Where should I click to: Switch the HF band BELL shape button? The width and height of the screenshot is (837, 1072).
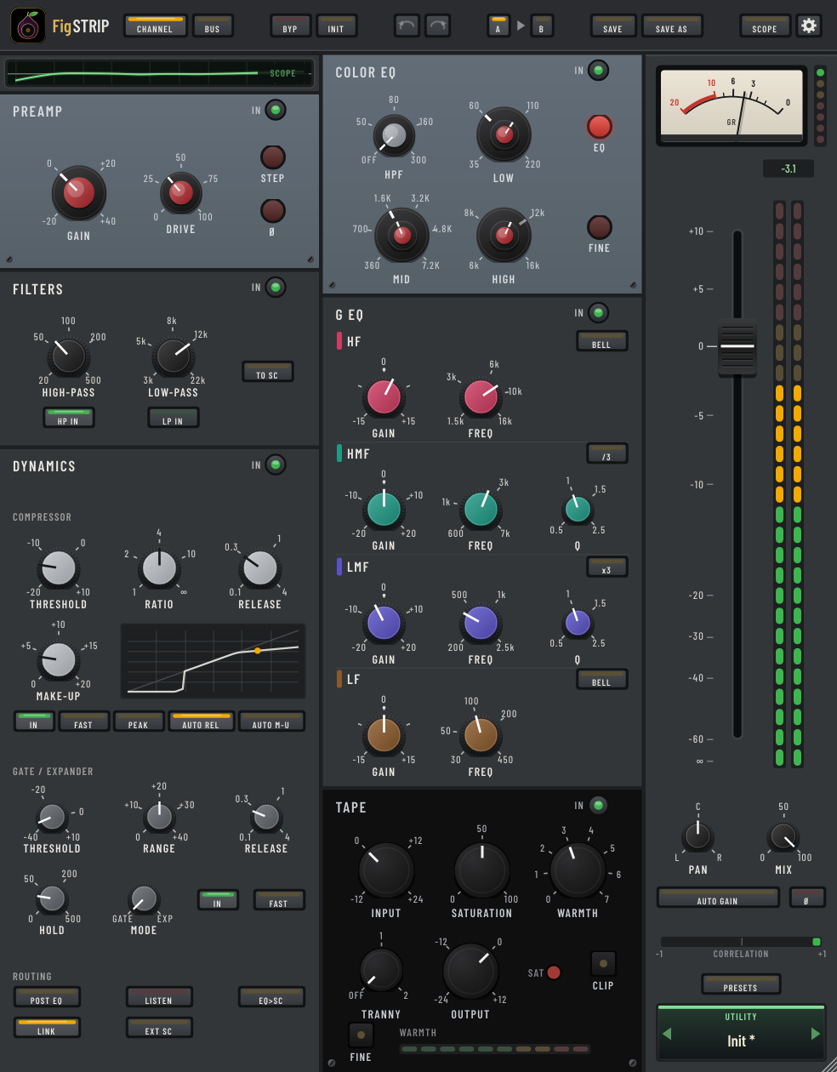click(601, 341)
